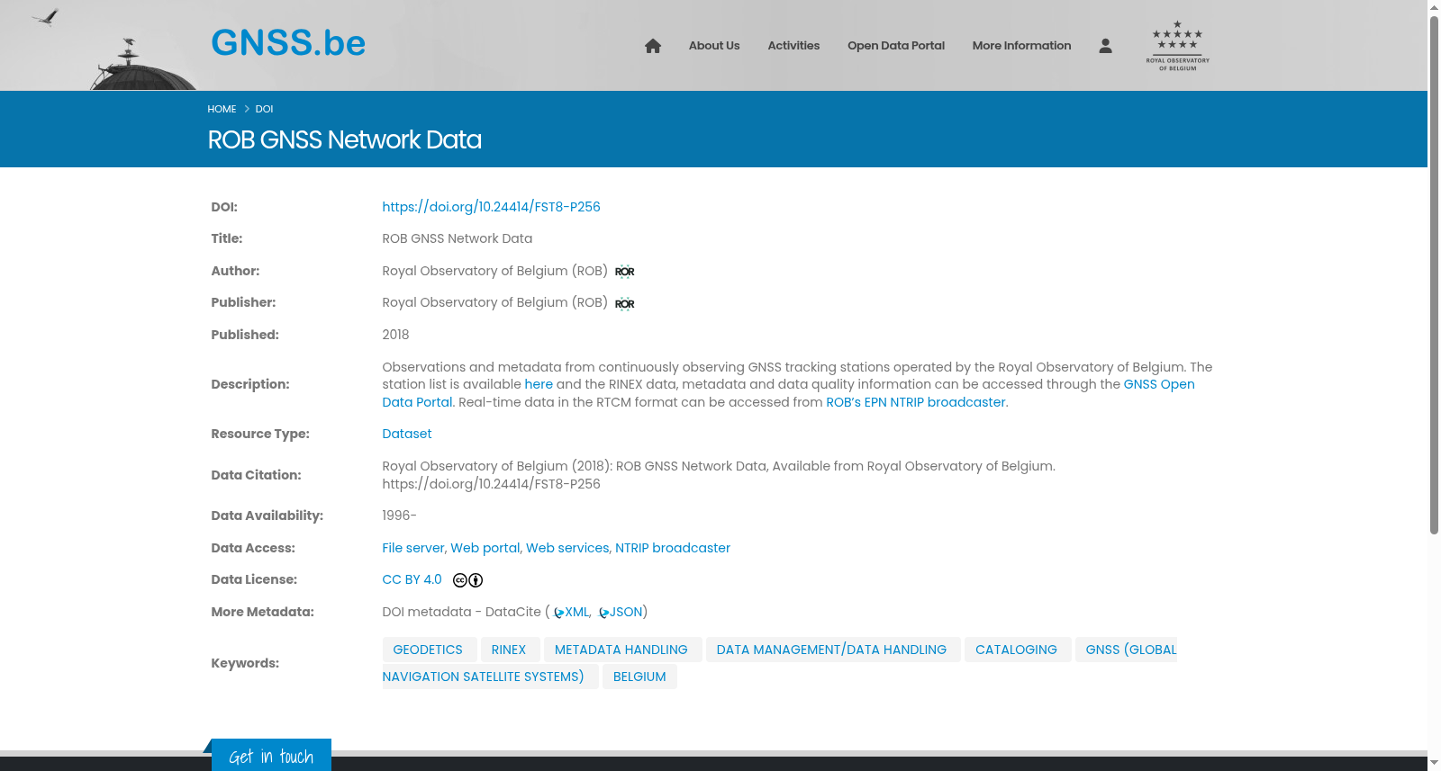The image size is (1441, 771).
Task: Open the File server data access link
Action: (414, 548)
